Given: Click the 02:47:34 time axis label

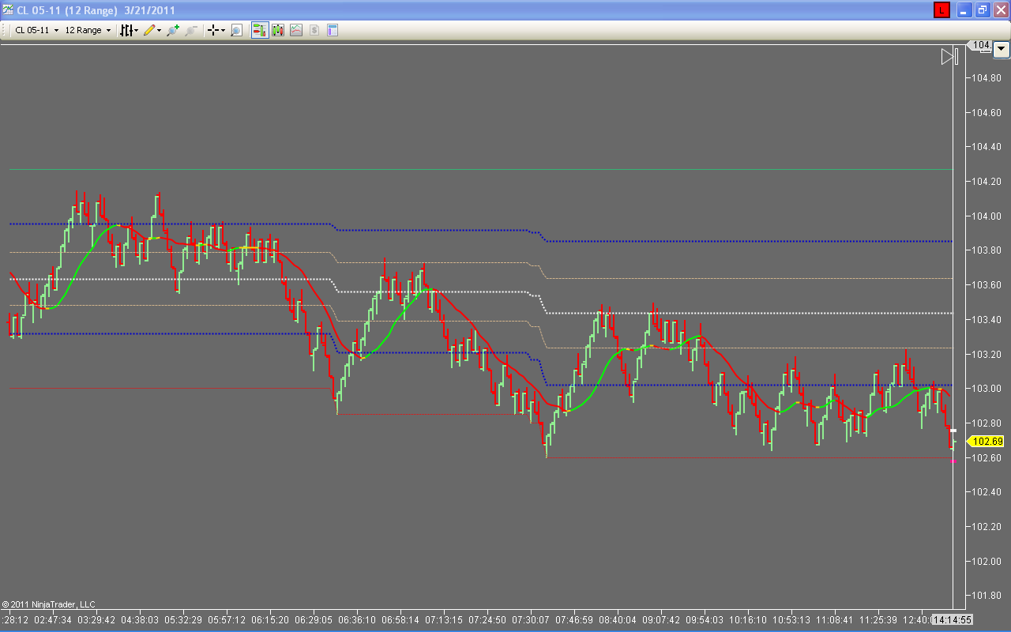Looking at the screenshot, I should pos(53,620).
